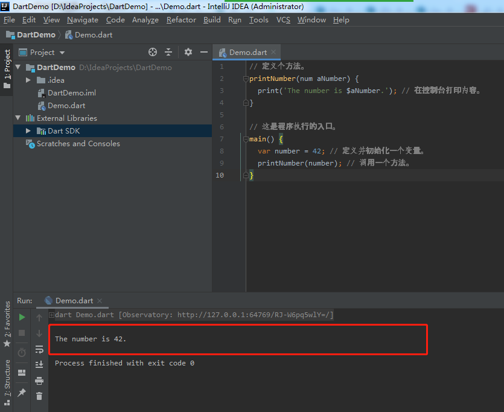Viewport: 504px width, 412px height.
Task: Collapse the DartDemo root folder
Action: click(x=18, y=67)
